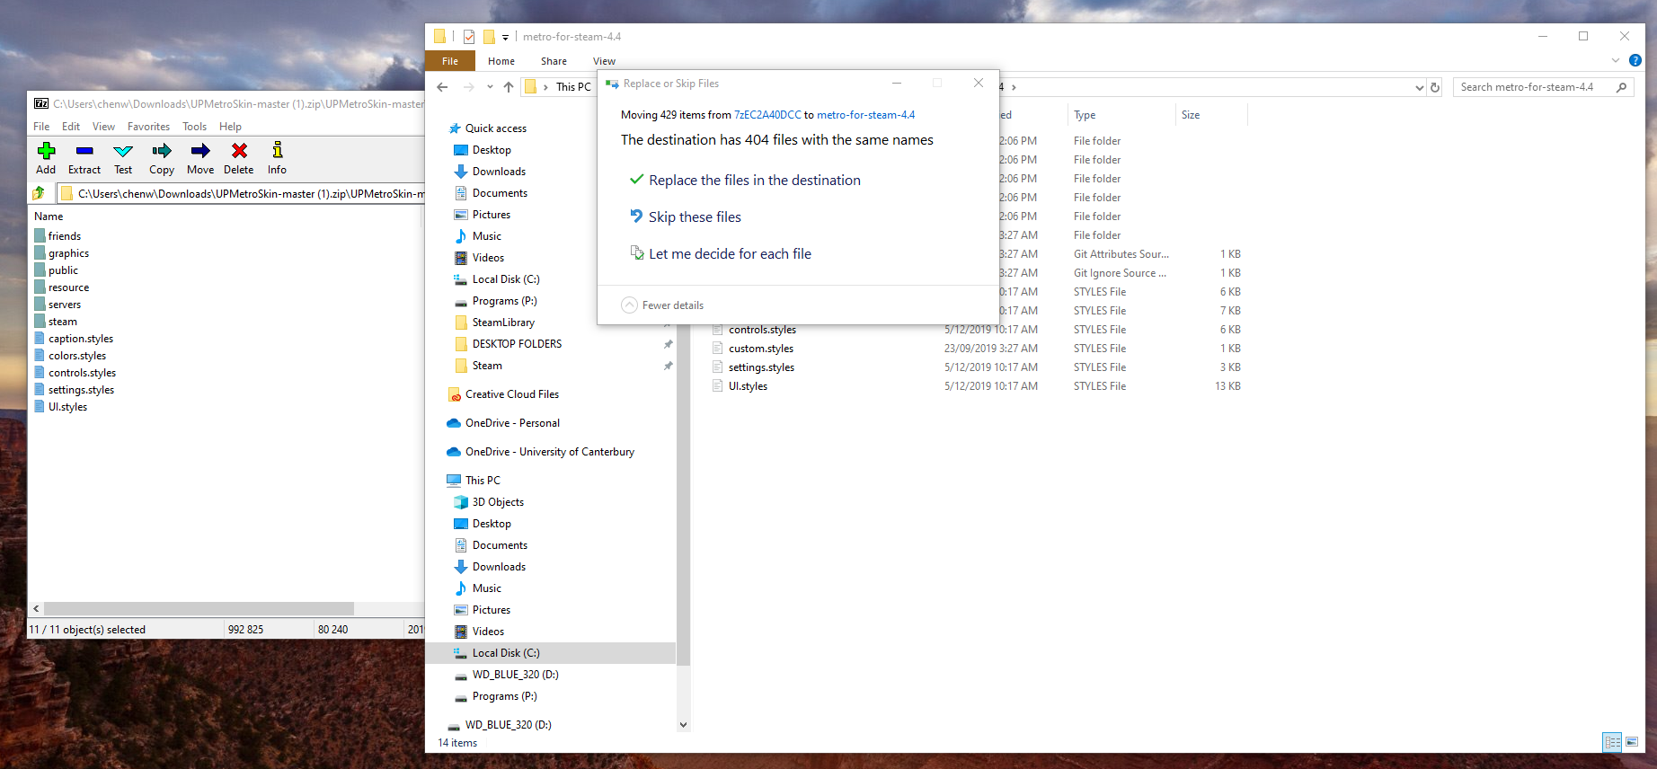
Task: Click the 7-Zip address path field
Action: coord(242,193)
